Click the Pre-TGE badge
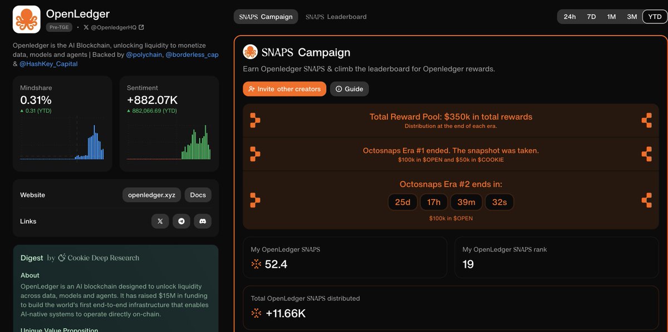The width and height of the screenshot is (668, 332). (x=59, y=27)
